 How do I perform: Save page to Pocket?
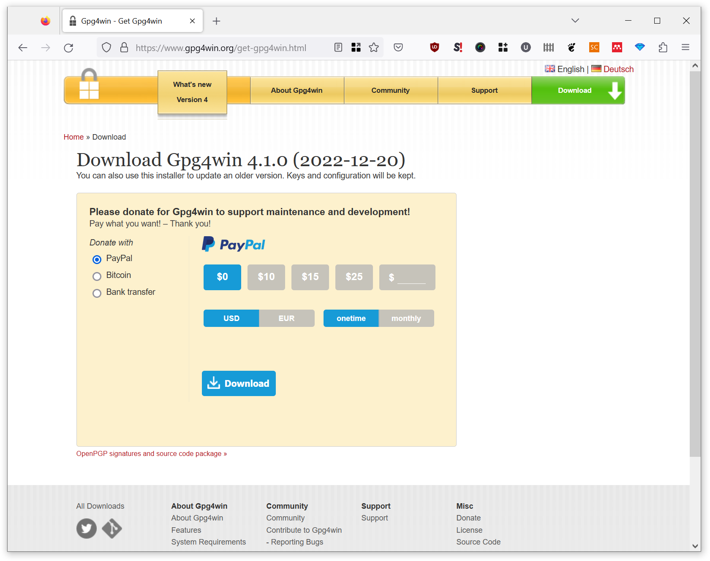[398, 47]
